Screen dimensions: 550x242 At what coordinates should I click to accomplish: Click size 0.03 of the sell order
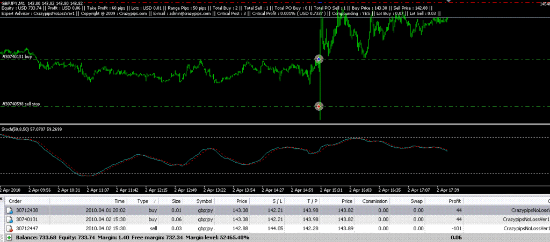[x=176, y=229]
